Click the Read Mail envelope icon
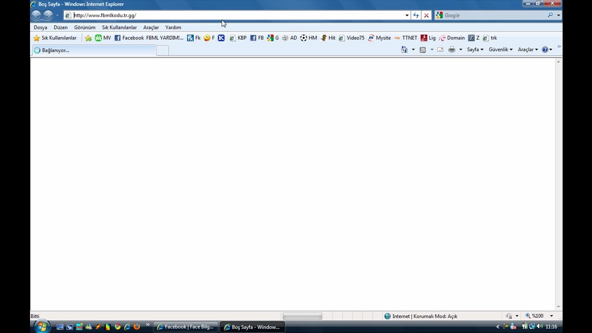Image resolution: width=592 pixels, height=333 pixels. [x=440, y=49]
